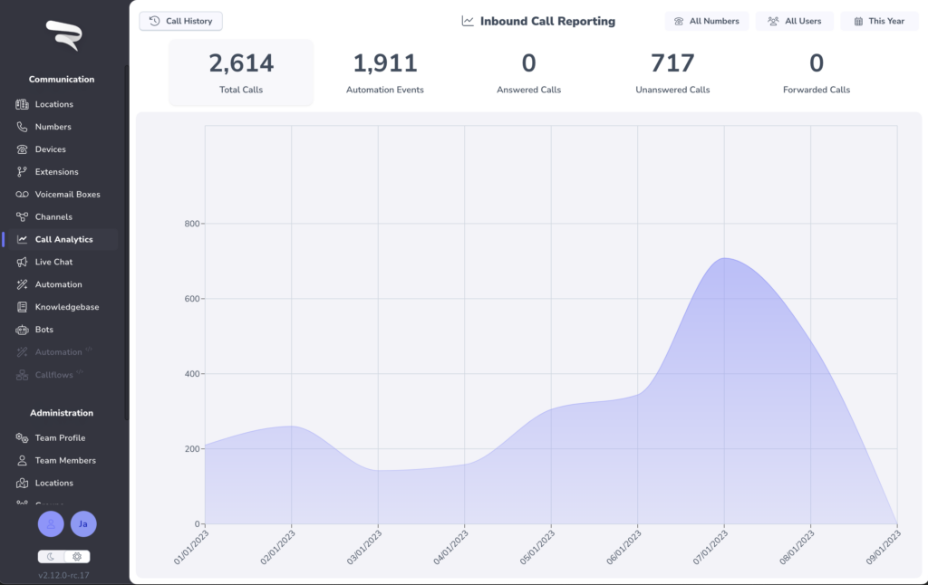
Task: Open Locations via its building icon
Action: pos(22,104)
